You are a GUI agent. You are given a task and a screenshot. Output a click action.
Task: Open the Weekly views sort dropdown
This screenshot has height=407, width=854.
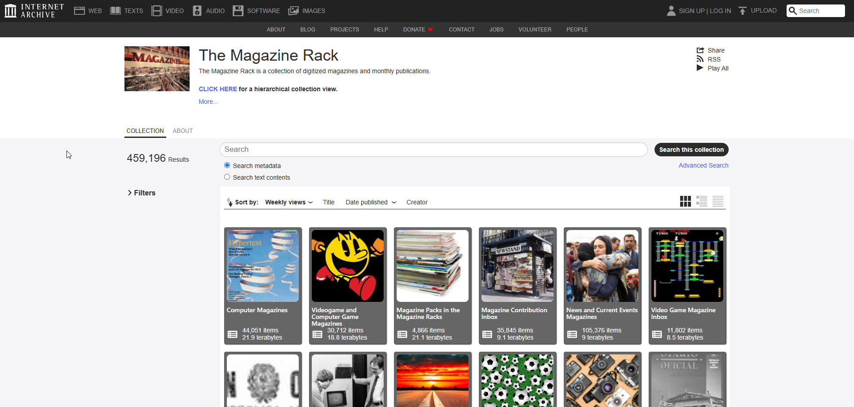(289, 202)
